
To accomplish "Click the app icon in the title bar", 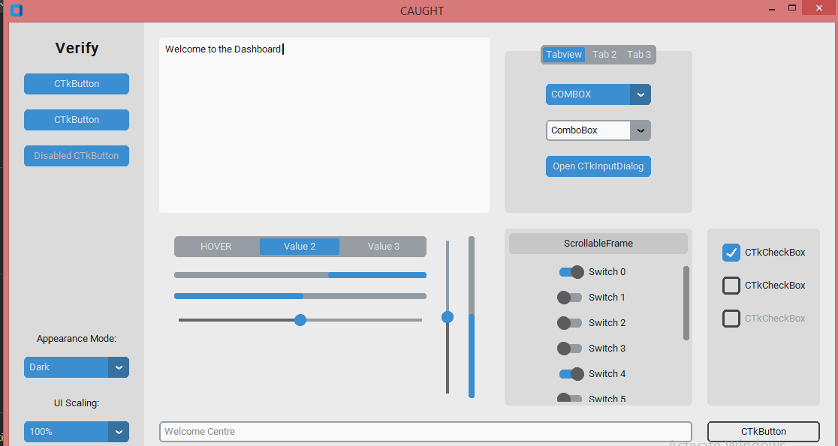I will (x=16, y=10).
